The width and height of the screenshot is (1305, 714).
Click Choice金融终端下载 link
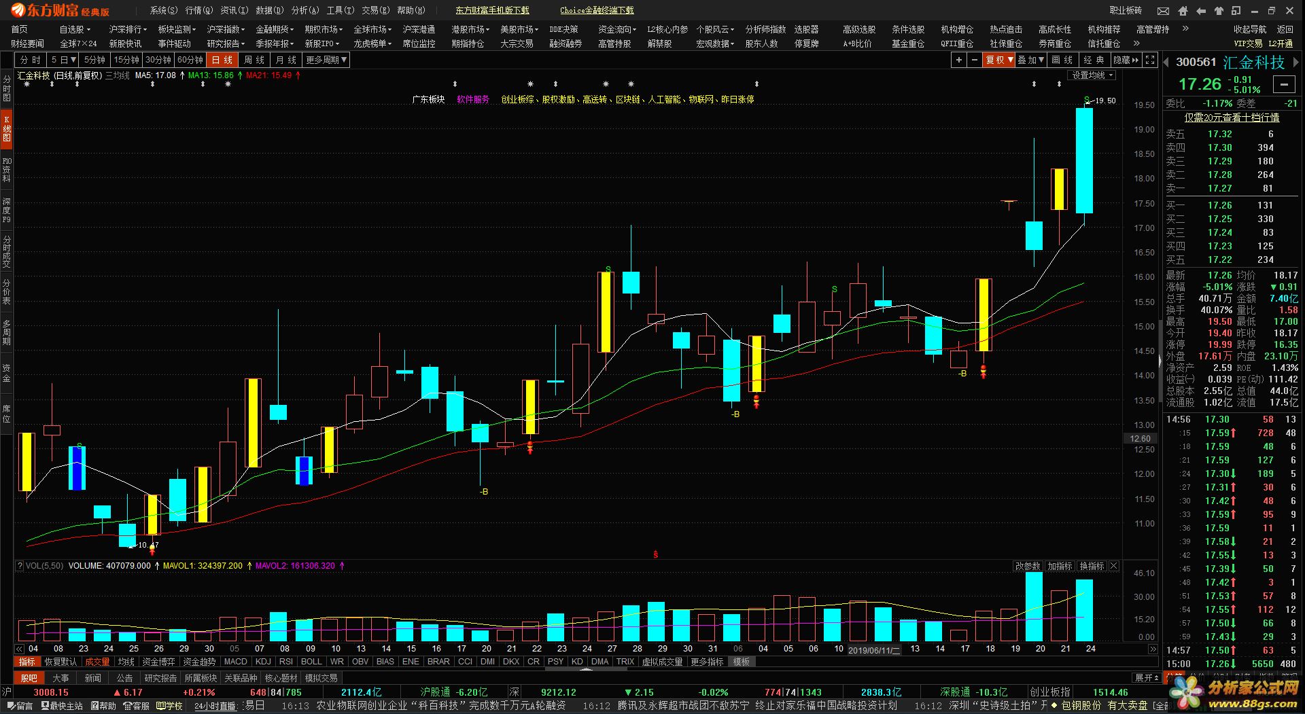[x=597, y=10]
